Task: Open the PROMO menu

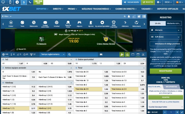Action: [x=72, y=9]
